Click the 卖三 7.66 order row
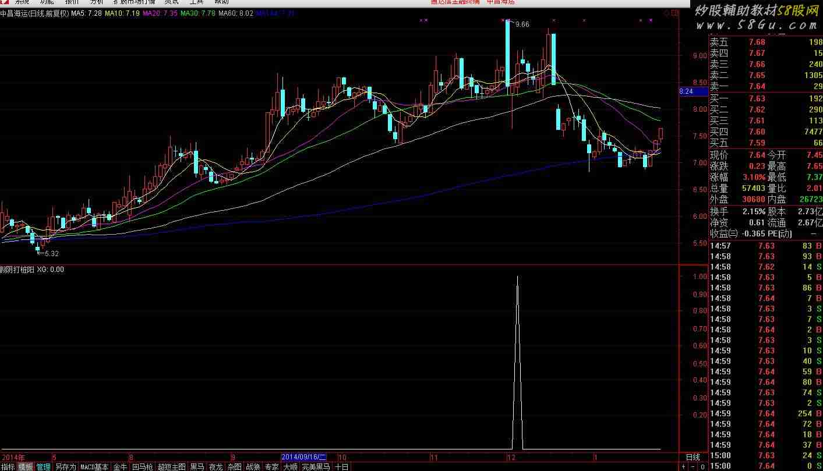 pyautogui.click(x=766, y=64)
